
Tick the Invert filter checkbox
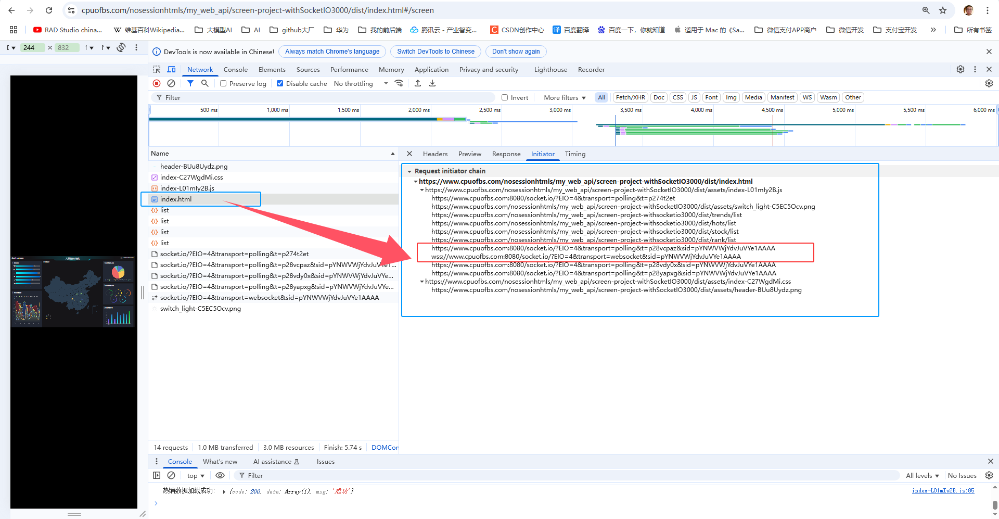505,97
